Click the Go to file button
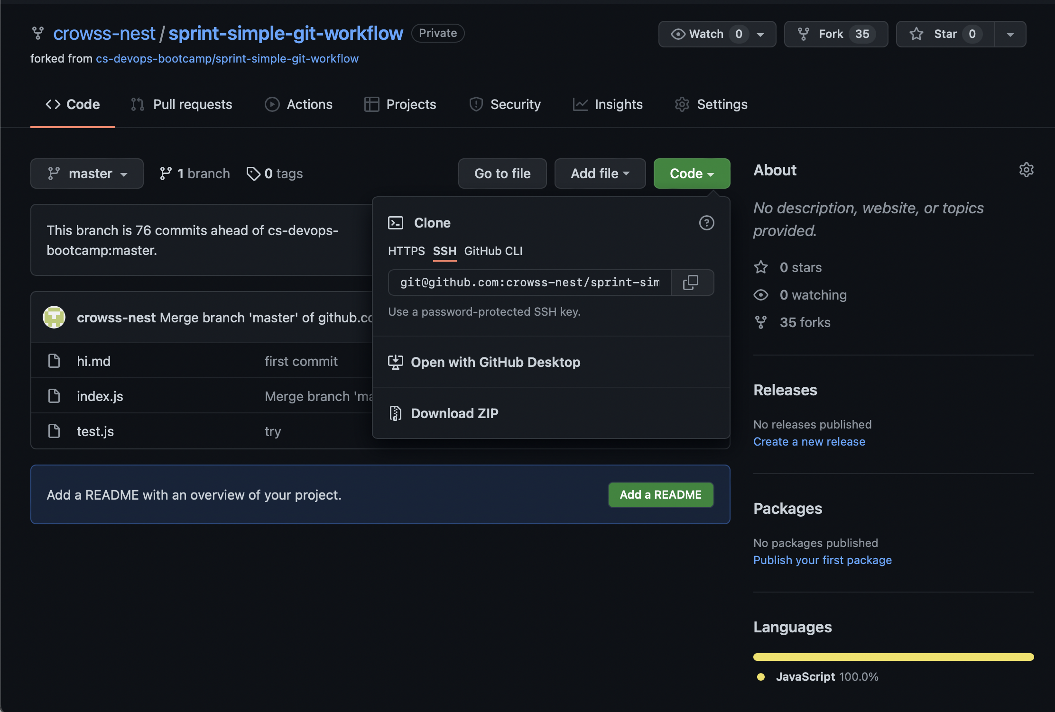Screen dimensions: 1055x712 tap(502, 173)
